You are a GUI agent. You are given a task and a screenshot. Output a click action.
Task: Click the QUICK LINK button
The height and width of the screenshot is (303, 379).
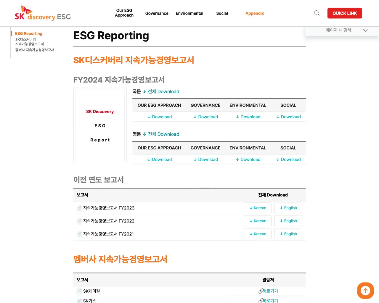pyautogui.click(x=345, y=13)
